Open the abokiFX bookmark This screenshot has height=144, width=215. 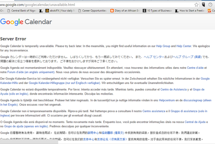[x=60, y=10]
